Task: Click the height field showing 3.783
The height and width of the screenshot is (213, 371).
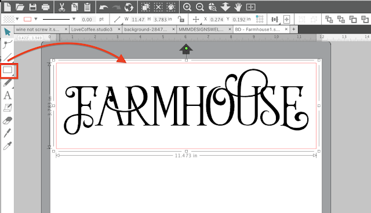Action: 160,19
